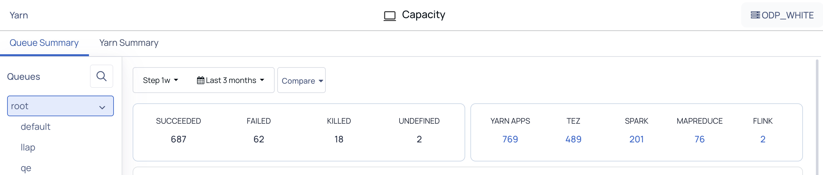Select the qe queue
This screenshot has width=823, height=175.
tap(26, 168)
